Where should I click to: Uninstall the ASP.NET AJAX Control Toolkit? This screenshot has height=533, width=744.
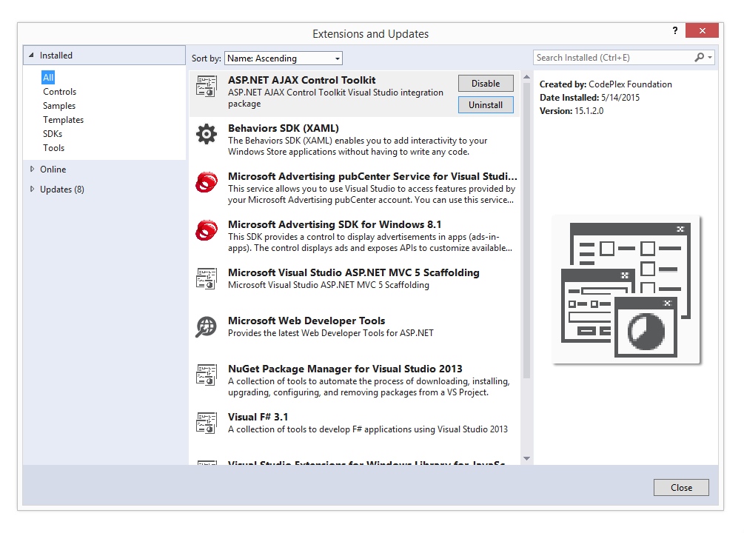[486, 105]
